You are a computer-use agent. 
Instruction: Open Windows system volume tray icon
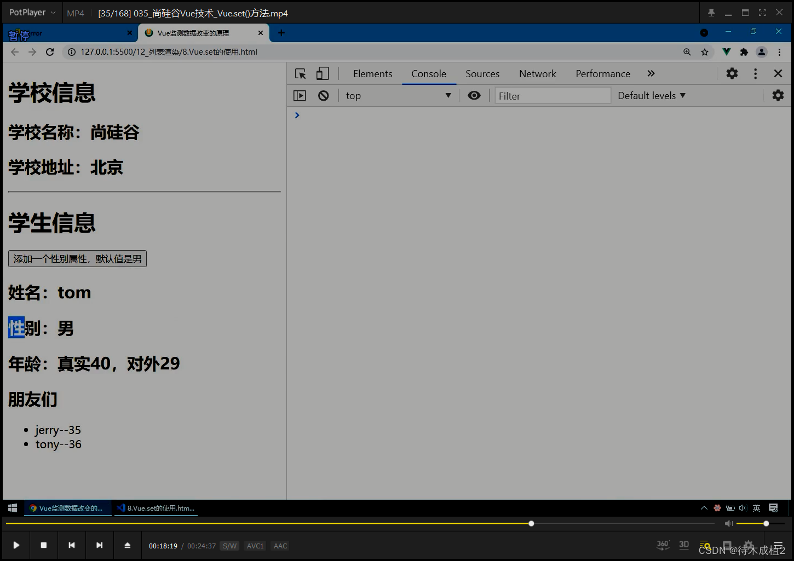pyautogui.click(x=743, y=508)
